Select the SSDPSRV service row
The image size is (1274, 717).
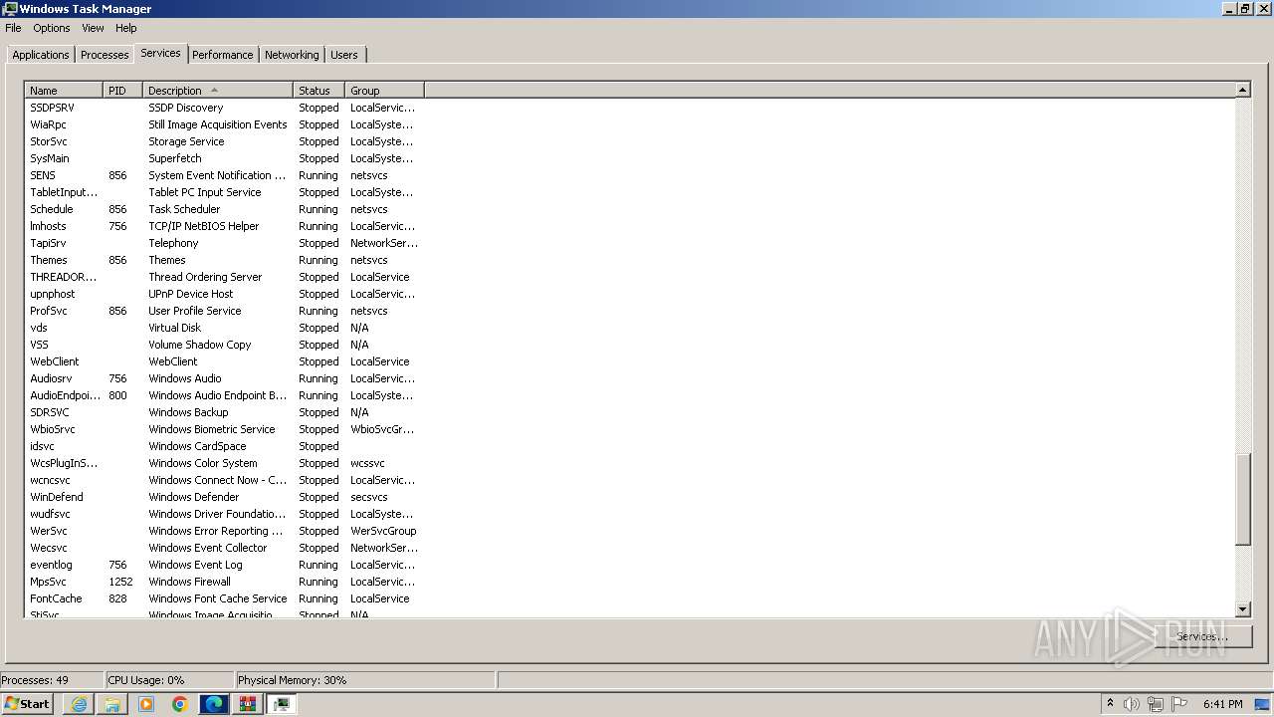point(224,108)
